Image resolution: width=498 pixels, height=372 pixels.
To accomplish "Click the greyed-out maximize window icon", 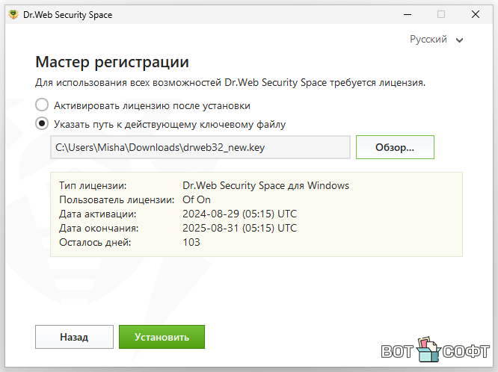I will (441, 14).
